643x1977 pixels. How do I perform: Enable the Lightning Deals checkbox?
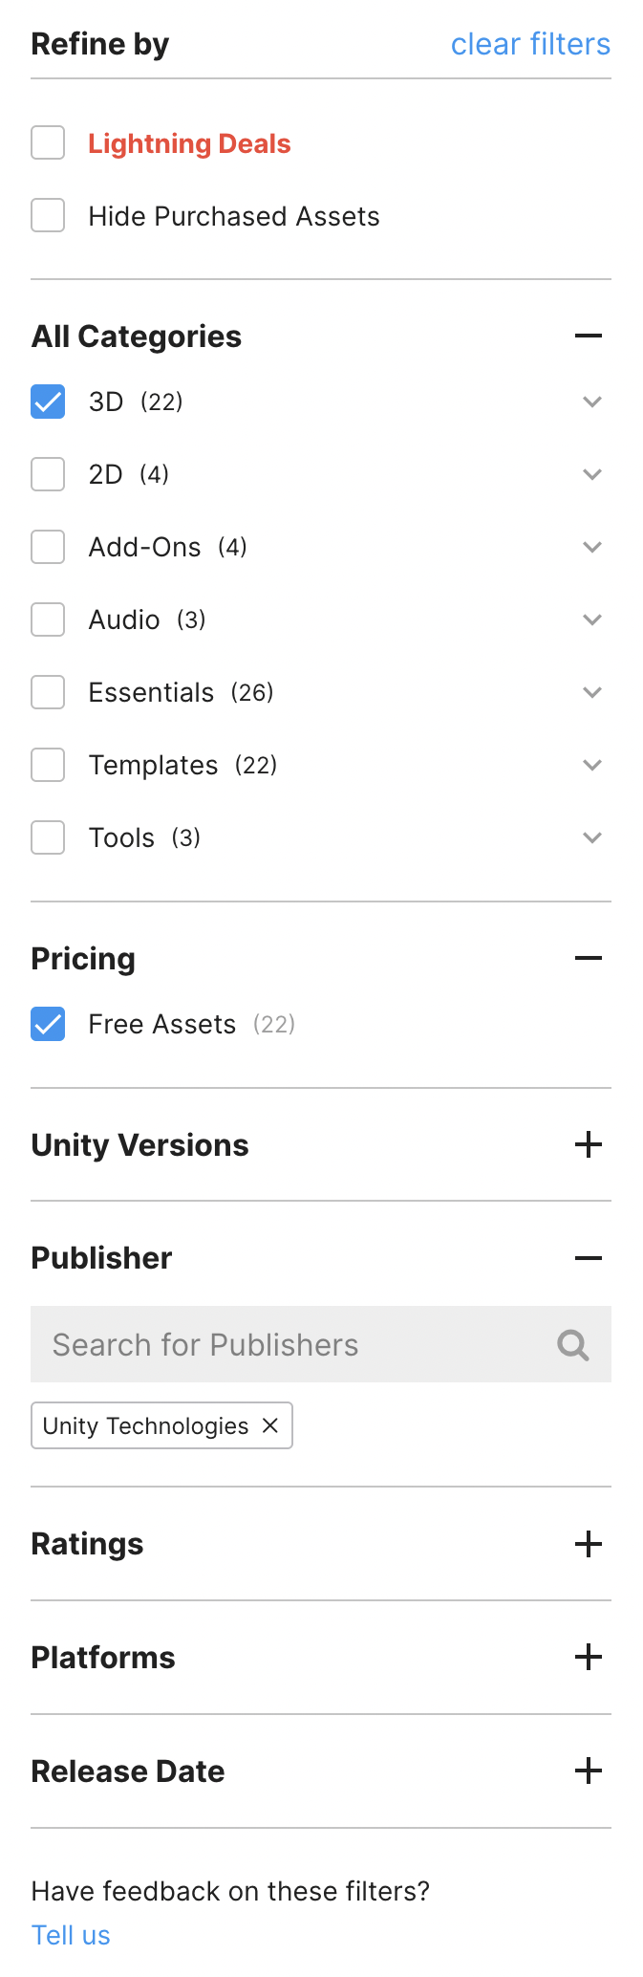click(x=48, y=143)
